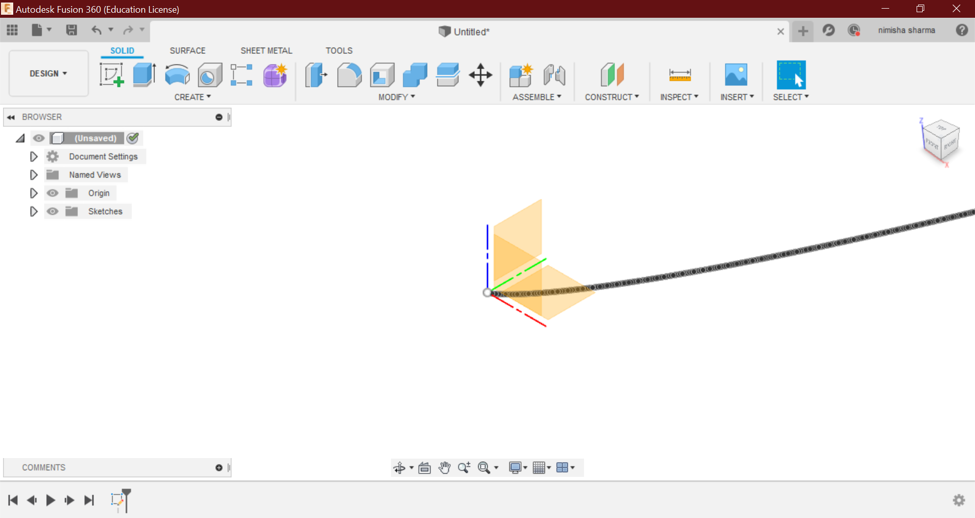Viewport: 975px width, 518px height.
Task: Activate the Move/Copy tool
Action: point(480,75)
